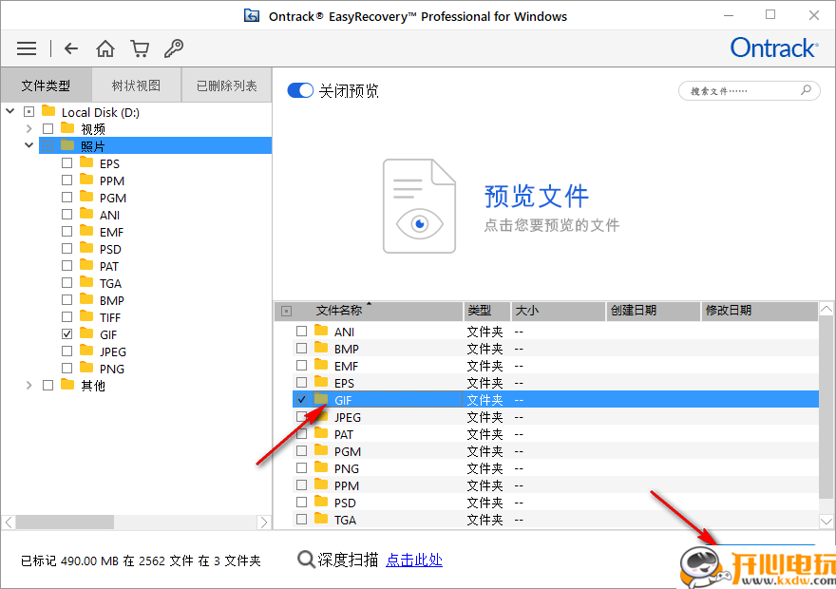Toggle the select-all checkbox in list header
The height and width of the screenshot is (589, 836).
tap(286, 311)
